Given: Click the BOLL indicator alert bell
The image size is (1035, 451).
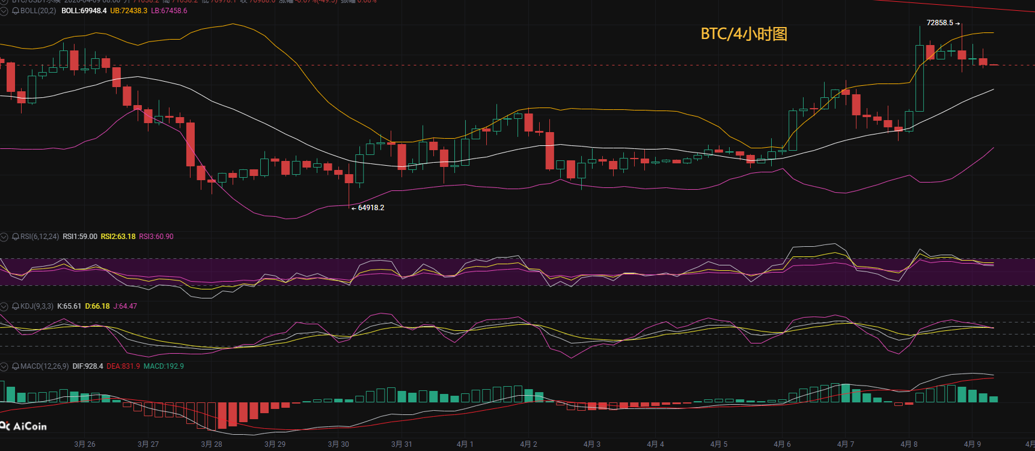Looking at the screenshot, I should 16,11.
